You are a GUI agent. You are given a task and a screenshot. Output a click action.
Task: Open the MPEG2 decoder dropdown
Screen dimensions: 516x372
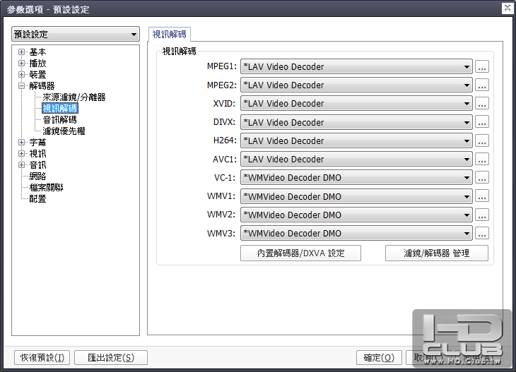356,85
